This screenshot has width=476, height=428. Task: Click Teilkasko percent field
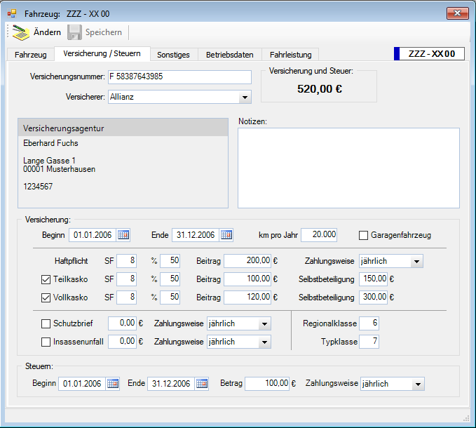[170, 279]
